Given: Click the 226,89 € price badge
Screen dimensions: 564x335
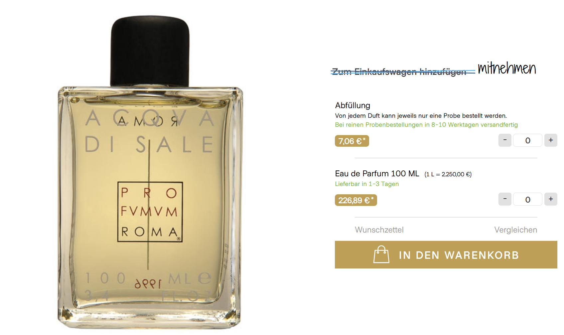Looking at the screenshot, I should [356, 200].
